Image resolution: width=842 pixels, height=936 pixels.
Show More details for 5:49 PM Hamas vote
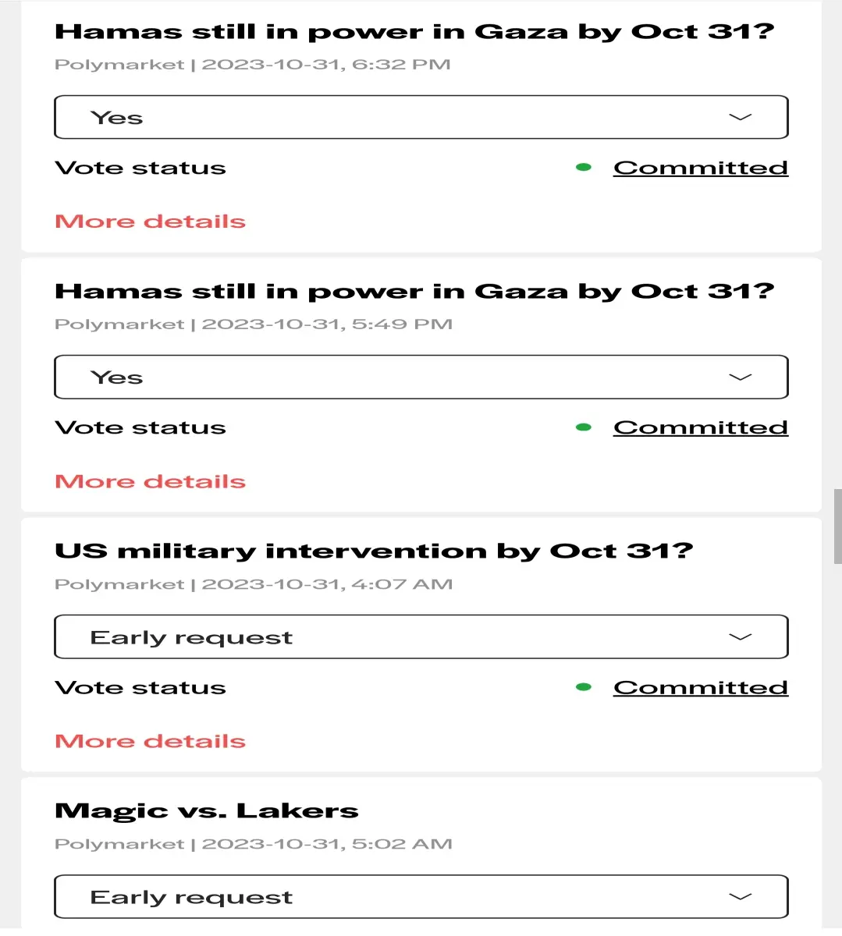click(151, 481)
